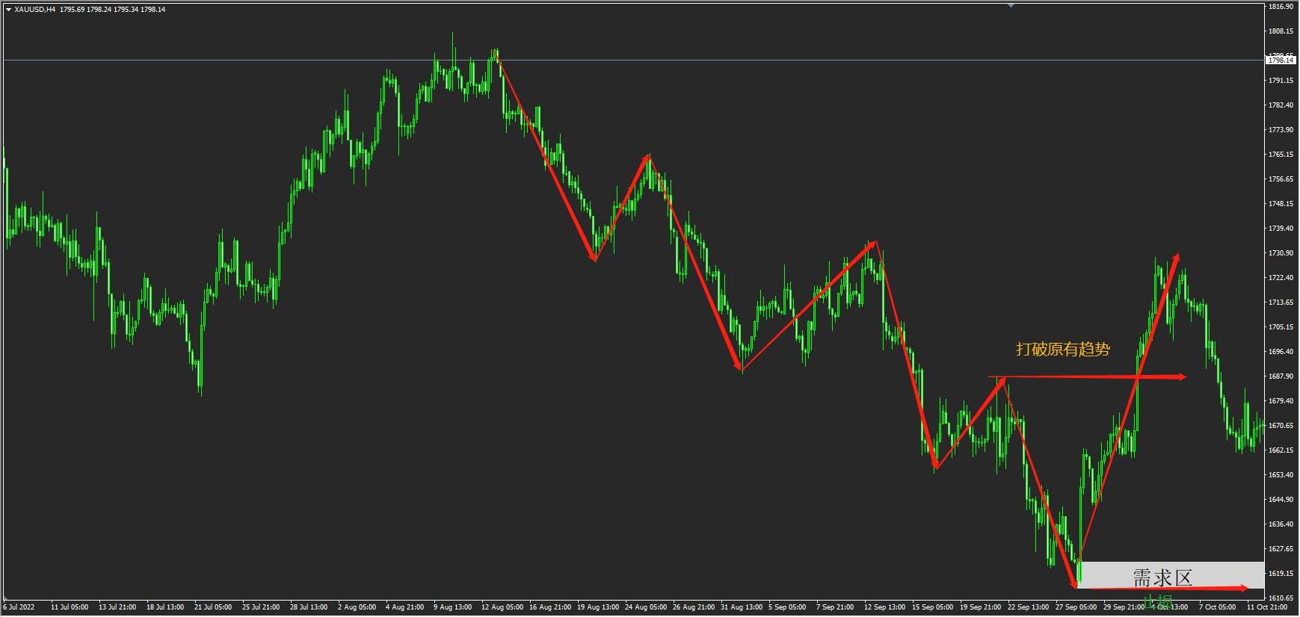Click the 16 Aug 21:00 time axis label
Viewport: 1300px width, 617px height.
(550, 608)
